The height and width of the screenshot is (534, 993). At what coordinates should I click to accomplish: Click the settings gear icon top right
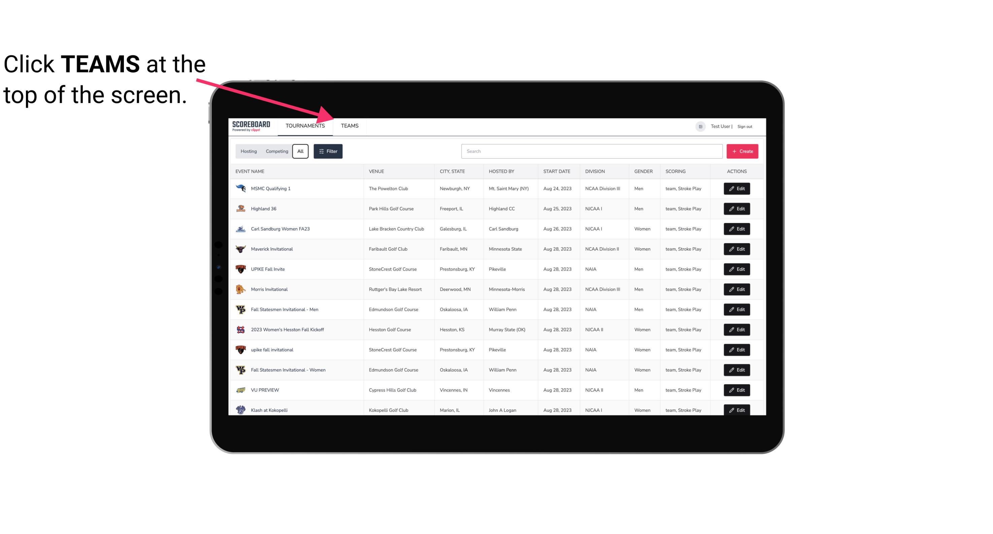tap(699, 126)
